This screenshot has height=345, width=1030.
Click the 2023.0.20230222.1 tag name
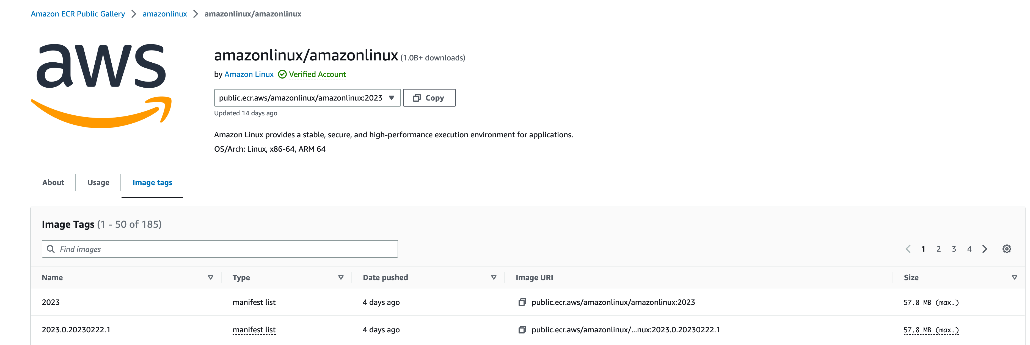[x=76, y=330]
